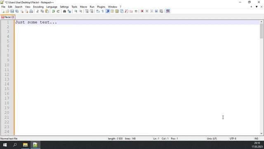This screenshot has width=264, height=149.
Task: Click the Close All toolbar icon
Action: tap(26, 11)
